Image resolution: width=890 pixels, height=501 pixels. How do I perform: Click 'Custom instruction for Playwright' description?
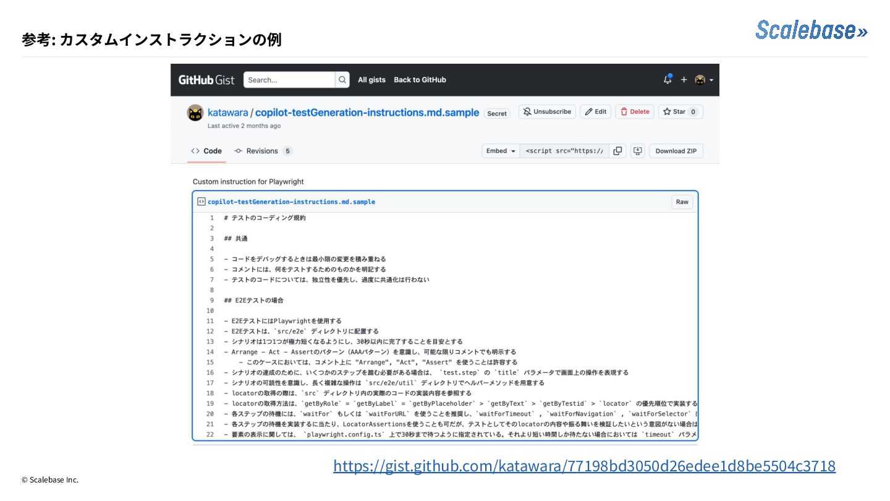click(248, 182)
